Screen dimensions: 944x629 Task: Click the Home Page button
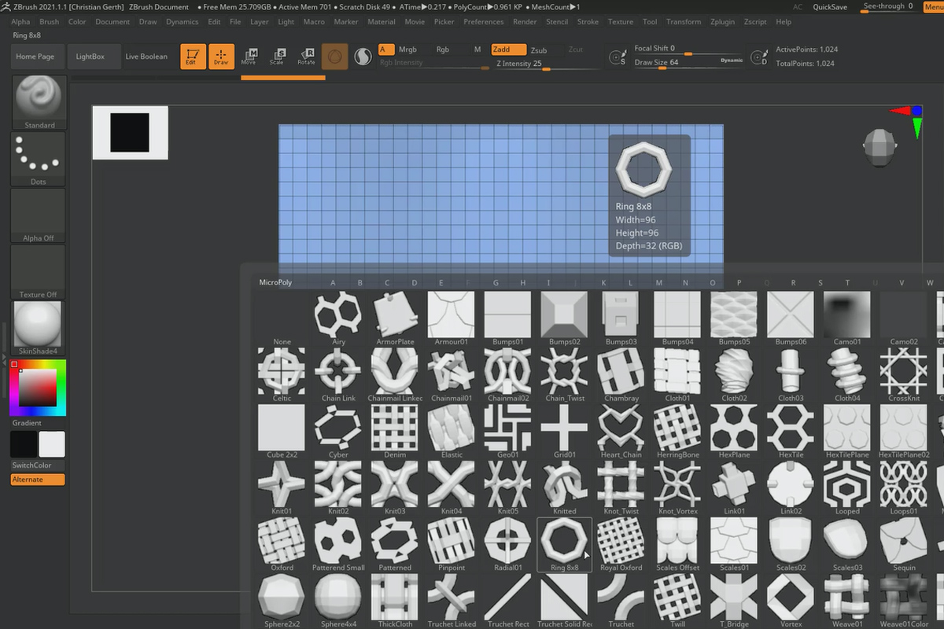pos(35,57)
